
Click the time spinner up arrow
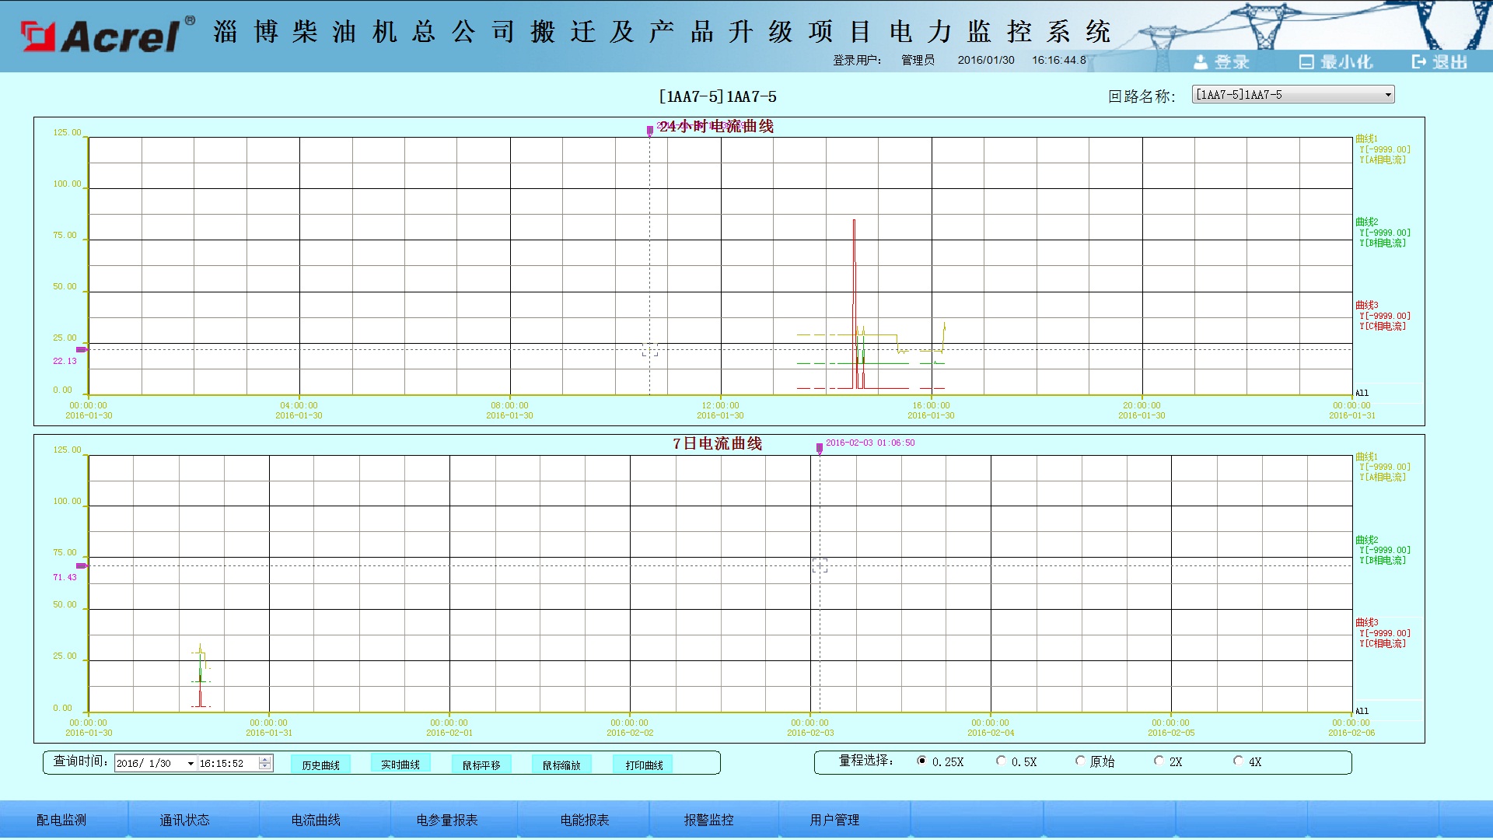click(265, 760)
